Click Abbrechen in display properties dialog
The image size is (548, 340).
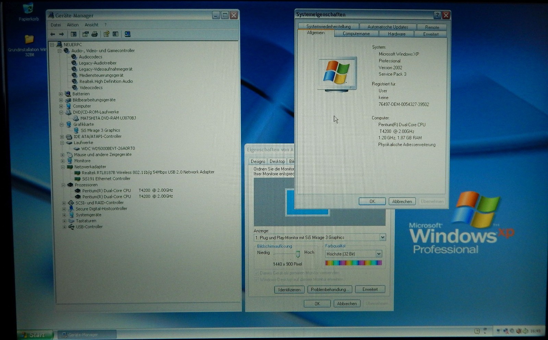(347, 304)
